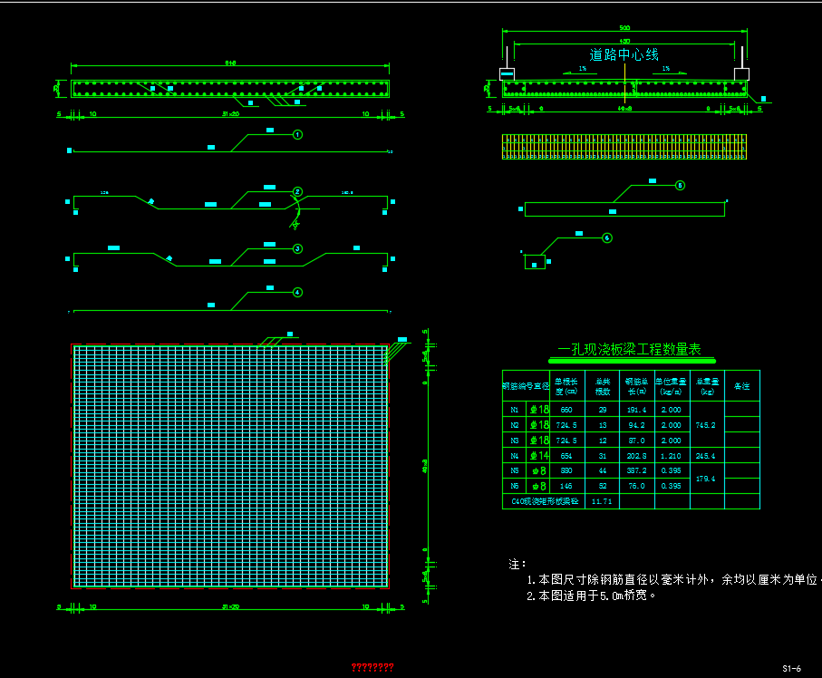This screenshot has height=678, width=822.
Task: Select the count value 44 in the table
Action: (x=603, y=470)
